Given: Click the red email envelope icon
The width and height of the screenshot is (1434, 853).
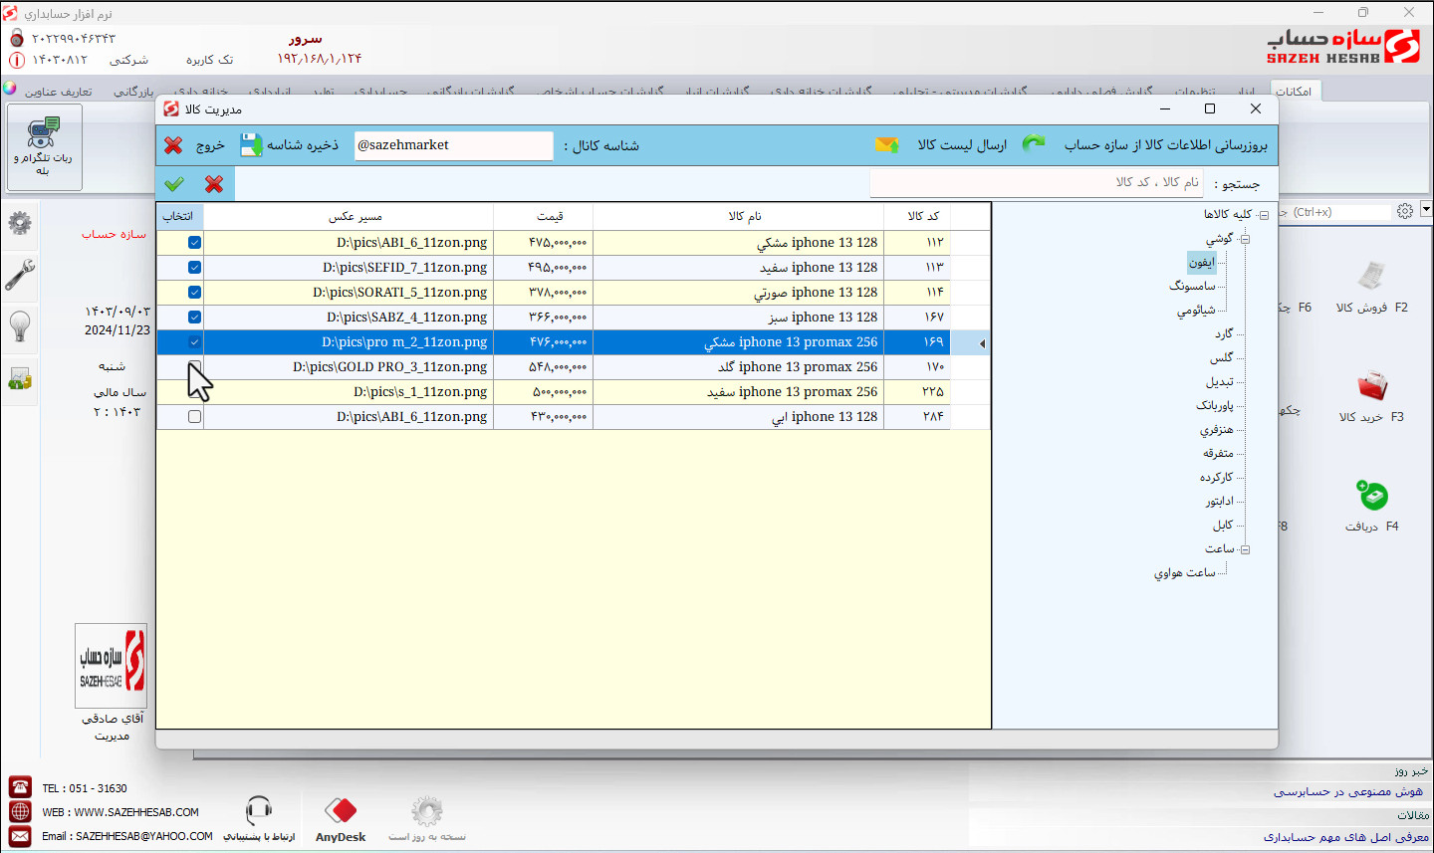Looking at the screenshot, I should 20,837.
